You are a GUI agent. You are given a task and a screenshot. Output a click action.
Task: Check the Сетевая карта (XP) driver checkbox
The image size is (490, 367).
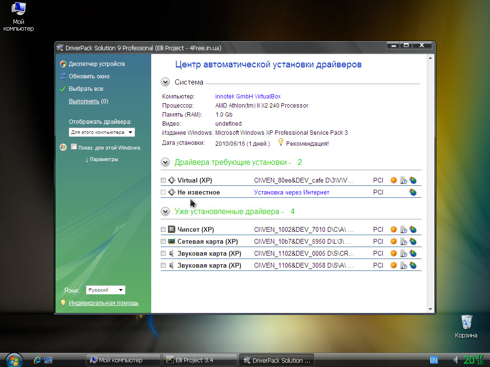tap(163, 241)
